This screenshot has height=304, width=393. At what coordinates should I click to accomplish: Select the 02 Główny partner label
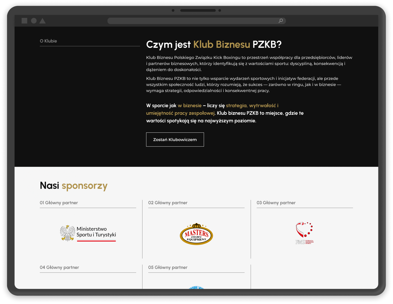tap(168, 203)
